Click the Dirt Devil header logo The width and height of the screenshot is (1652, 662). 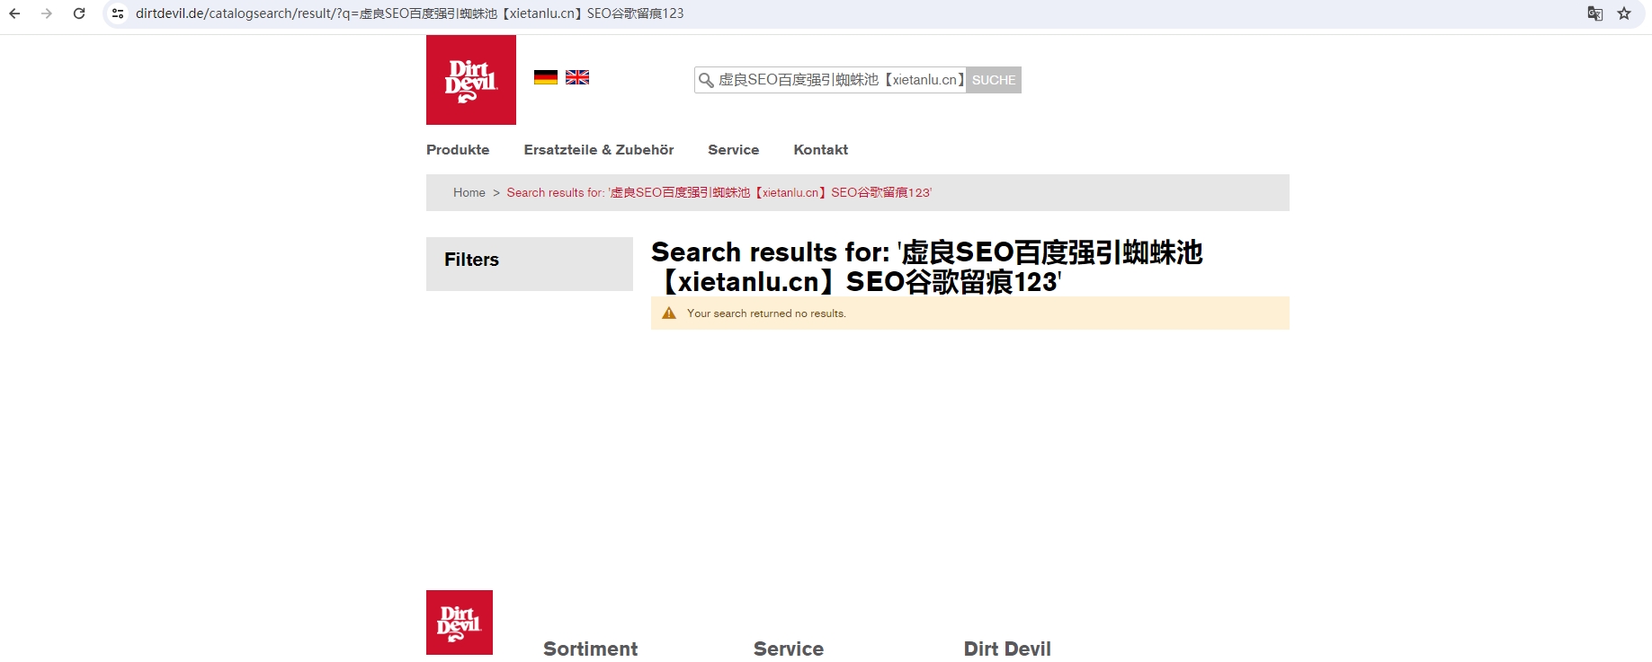coord(471,80)
